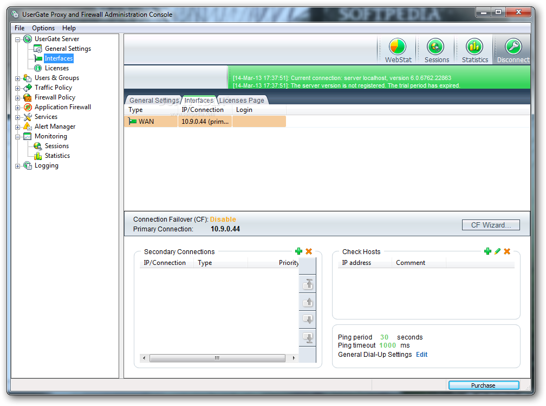The height and width of the screenshot is (406, 546).
Task: Move secondary connection up one priority
Action: click(x=308, y=302)
